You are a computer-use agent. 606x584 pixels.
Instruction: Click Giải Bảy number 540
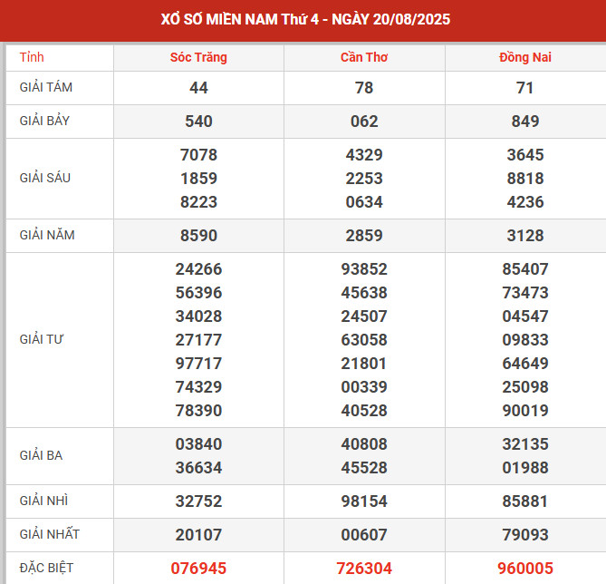click(x=198, y=122)
